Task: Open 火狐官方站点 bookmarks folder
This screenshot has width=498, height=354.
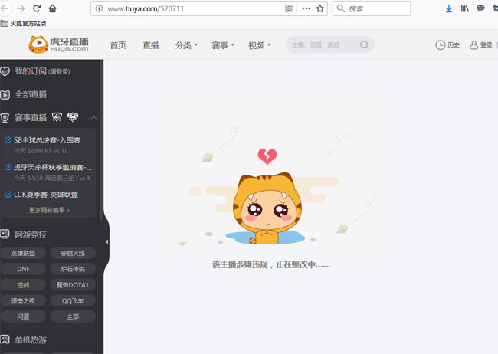Action: point(23,24)
